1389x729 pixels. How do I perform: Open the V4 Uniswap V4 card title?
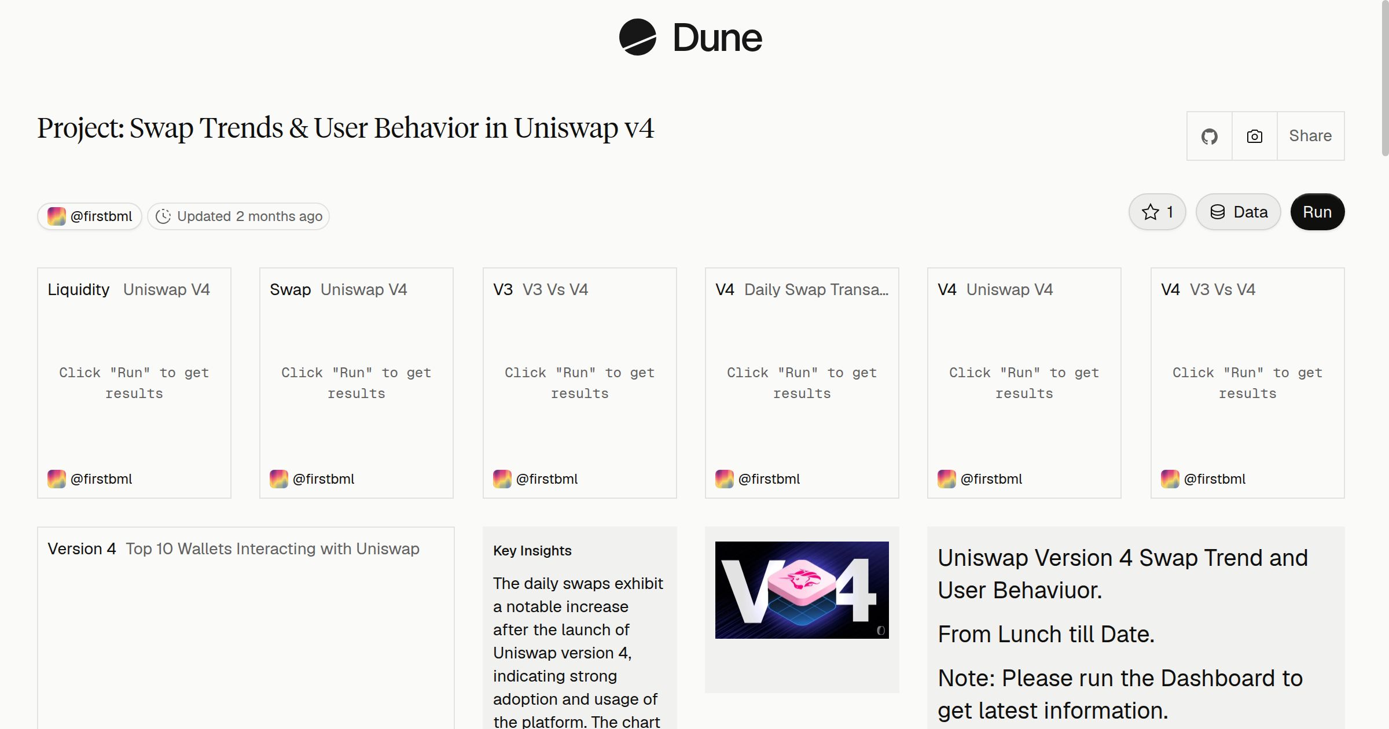click(x=995, y=289)
